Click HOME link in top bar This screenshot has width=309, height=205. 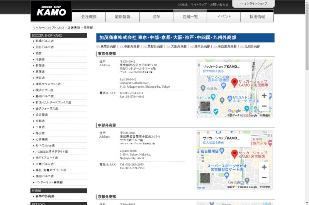click(183, 5)
